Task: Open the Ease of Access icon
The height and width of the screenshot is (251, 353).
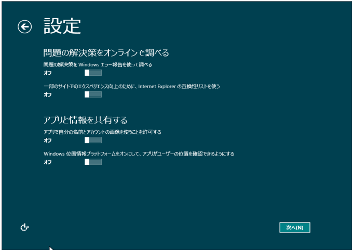Action: pyautogui.click(x=24, y=227)
